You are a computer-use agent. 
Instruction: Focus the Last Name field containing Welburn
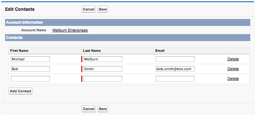point(103,59)
